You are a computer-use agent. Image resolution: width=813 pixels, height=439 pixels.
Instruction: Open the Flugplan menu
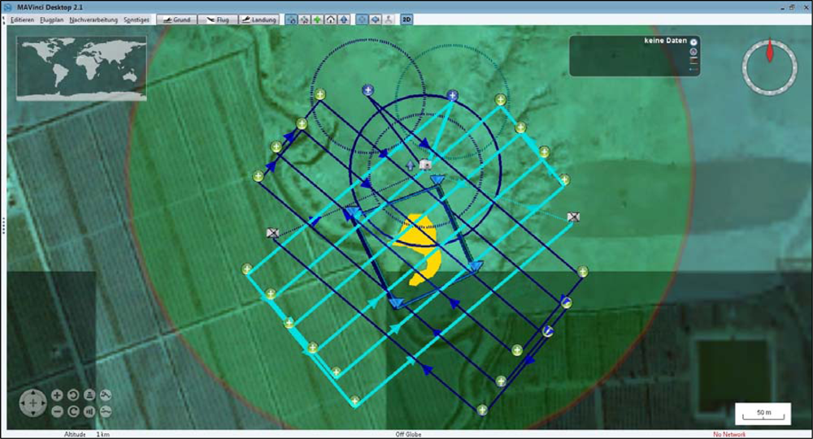point(52,19)
